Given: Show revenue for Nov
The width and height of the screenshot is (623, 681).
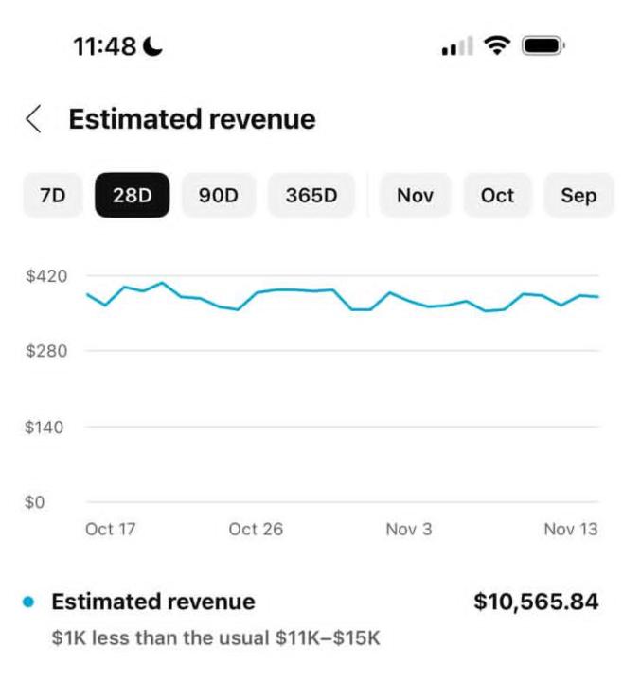Looking at the screenshot, I should coord(416,196).
